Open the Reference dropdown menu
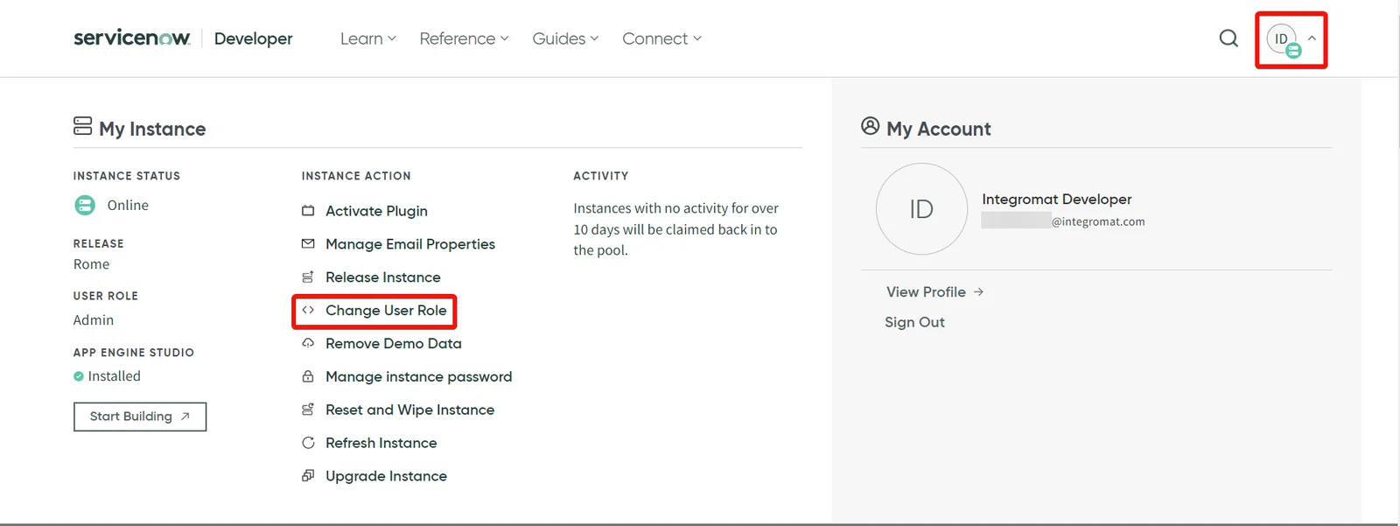Image resolution: width=1400 pixels, height=526 pixels. coord(464,39)
